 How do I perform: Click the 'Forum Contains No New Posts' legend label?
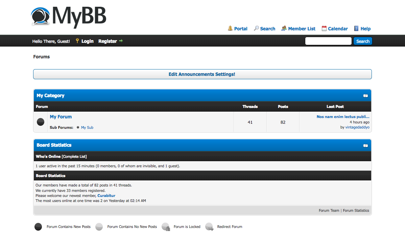(x=132, y=227)
